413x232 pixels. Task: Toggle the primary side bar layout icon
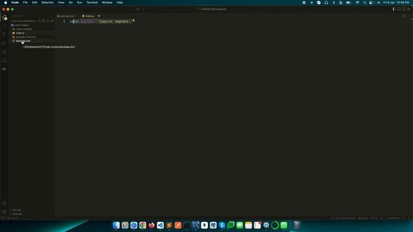coord(394,9)
